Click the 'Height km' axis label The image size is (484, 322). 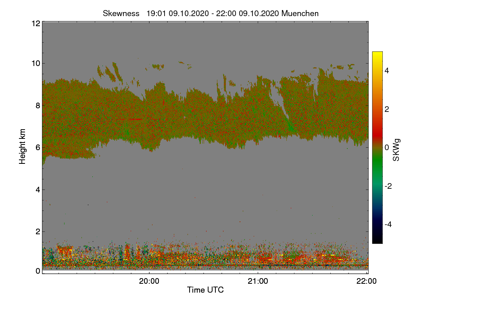pos(23,147)
